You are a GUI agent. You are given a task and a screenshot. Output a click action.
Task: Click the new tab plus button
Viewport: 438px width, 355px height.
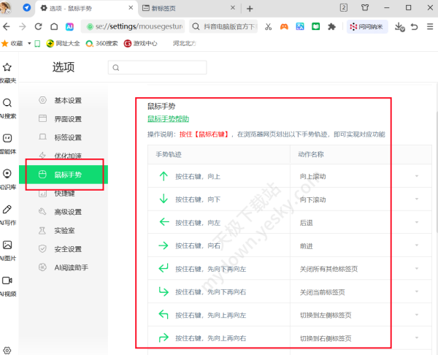pos(250,8)
